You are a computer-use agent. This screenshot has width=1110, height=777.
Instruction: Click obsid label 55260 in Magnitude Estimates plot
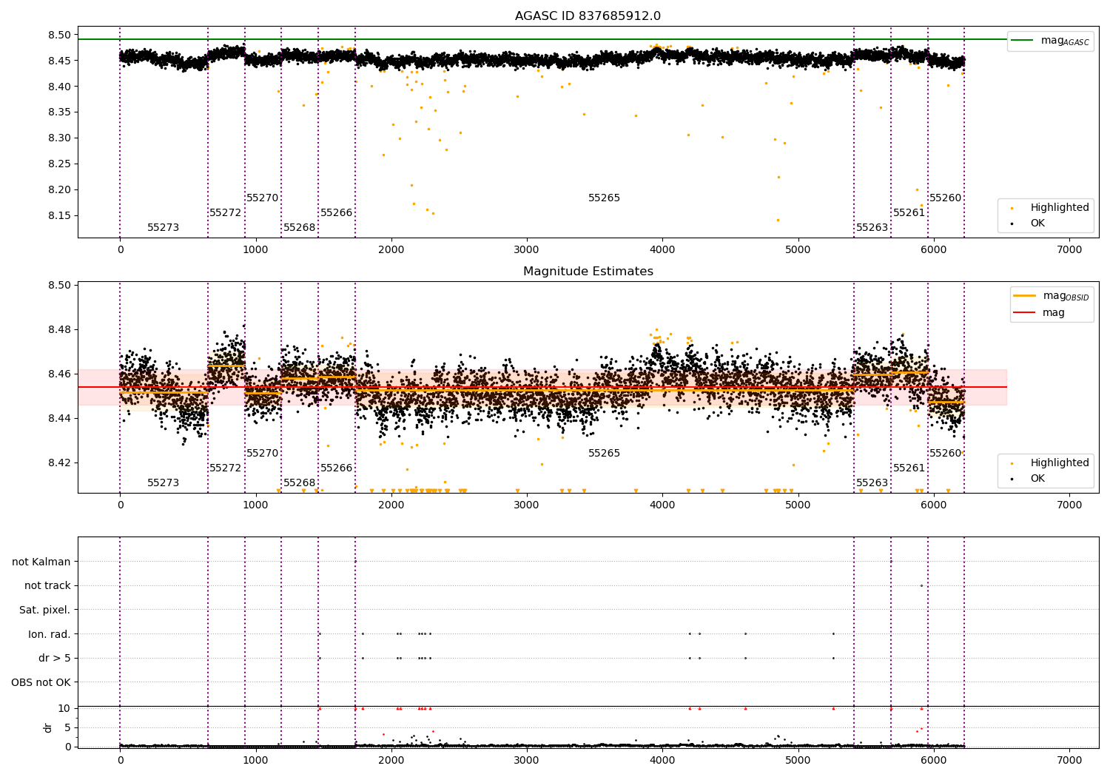pos(945,454)
